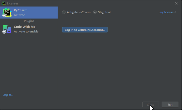This screenshot has width=182, height=110.
Task: Click the Licenses title text
Action: (x=13, y=3)
